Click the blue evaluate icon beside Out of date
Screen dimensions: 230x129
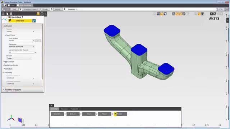point(34,21)
